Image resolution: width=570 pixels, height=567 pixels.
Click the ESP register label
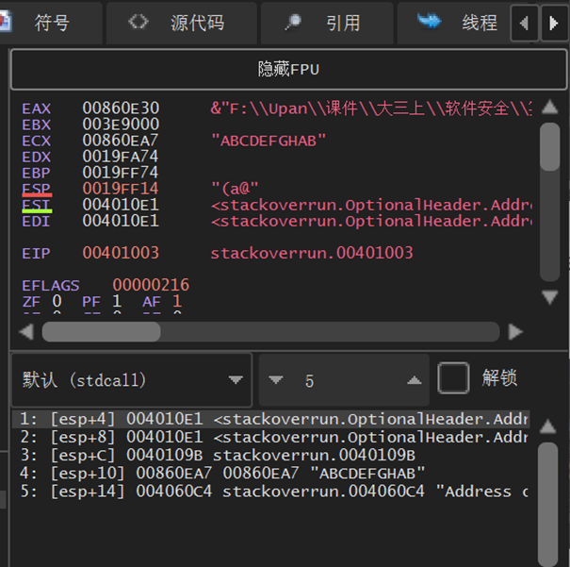37,190
